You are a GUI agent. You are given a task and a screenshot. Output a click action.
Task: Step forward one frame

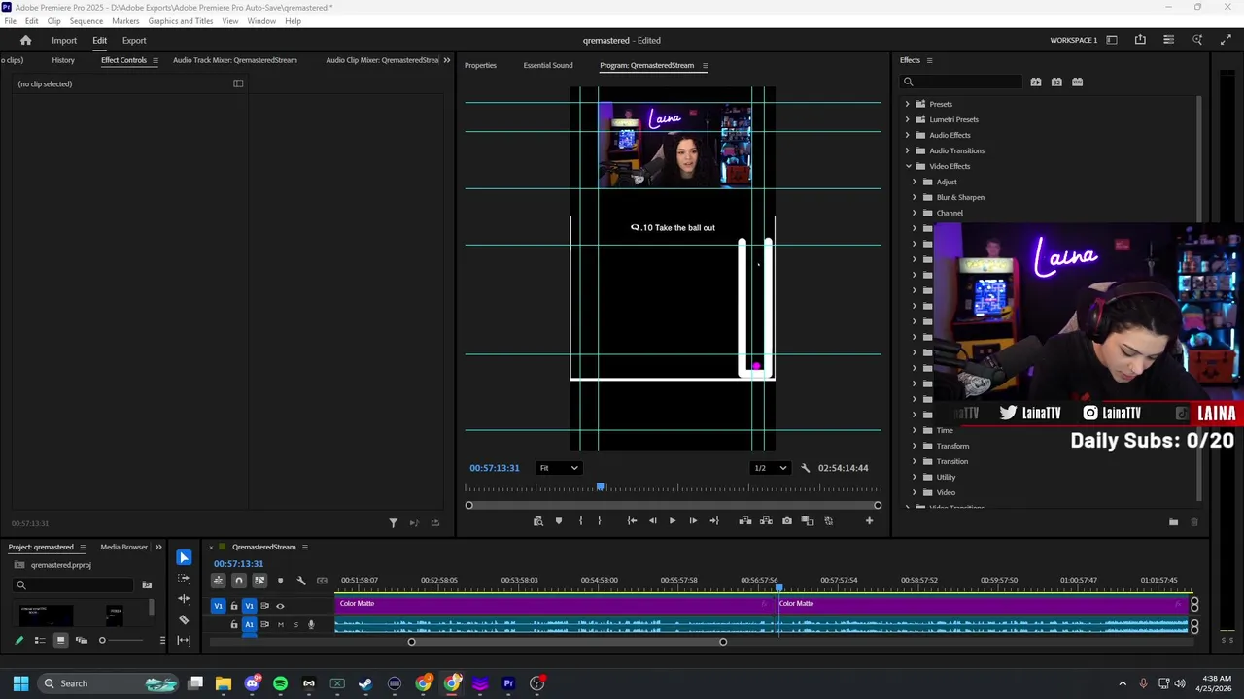693,521
